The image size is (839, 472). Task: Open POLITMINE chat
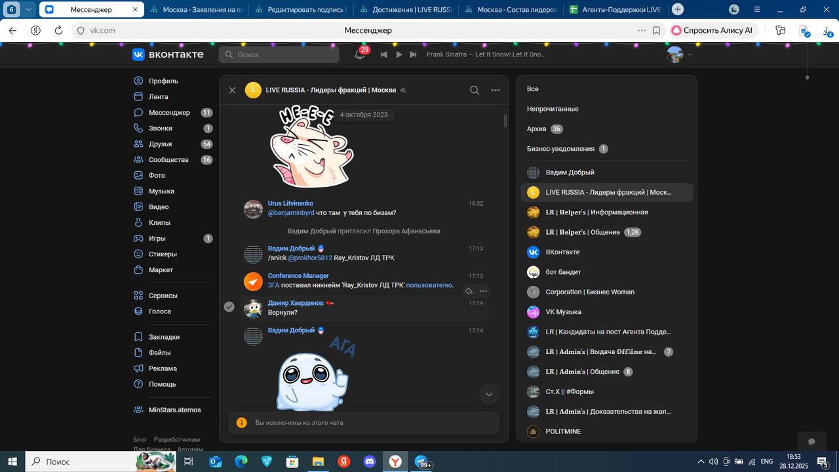pos(606,431)
